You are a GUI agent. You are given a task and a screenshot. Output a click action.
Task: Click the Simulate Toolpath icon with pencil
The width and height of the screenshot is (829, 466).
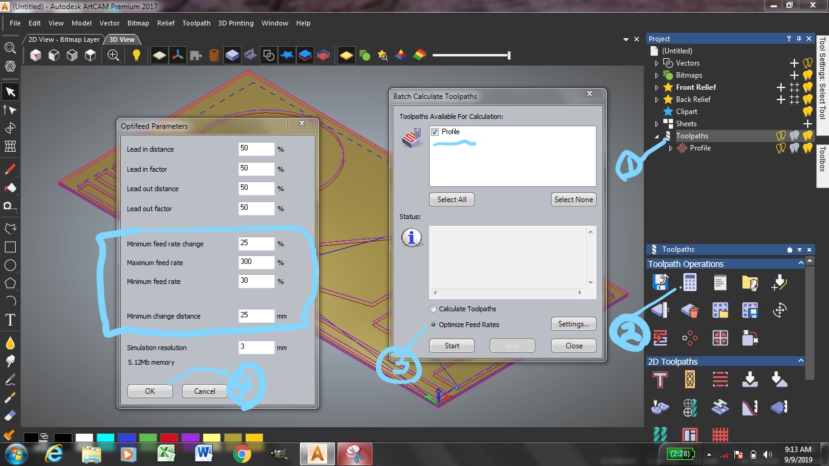click(780, 282)
